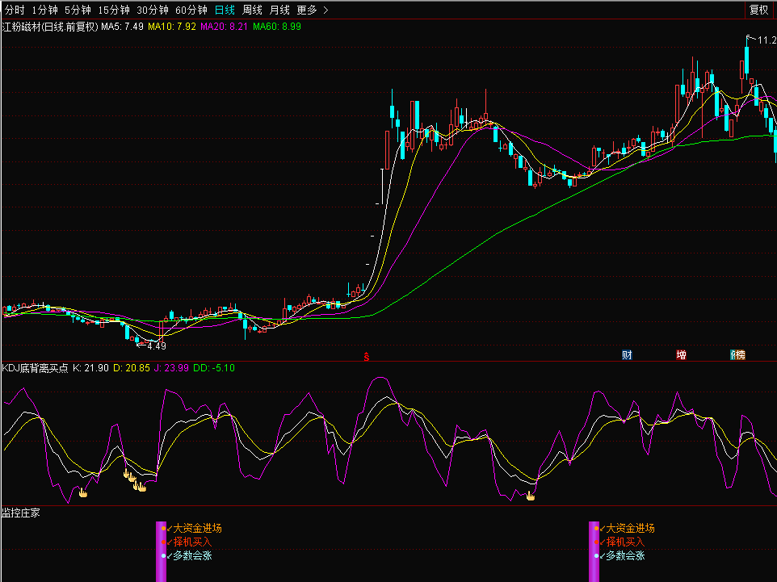Viewport: 777px width, 582px height.
Task: Select the 5分钟 timeframe tab
Action: point(78,10)
